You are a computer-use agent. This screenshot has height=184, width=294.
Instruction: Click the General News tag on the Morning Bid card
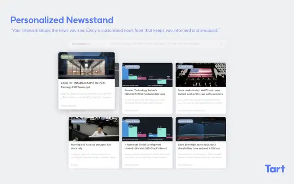click(78, 121)
